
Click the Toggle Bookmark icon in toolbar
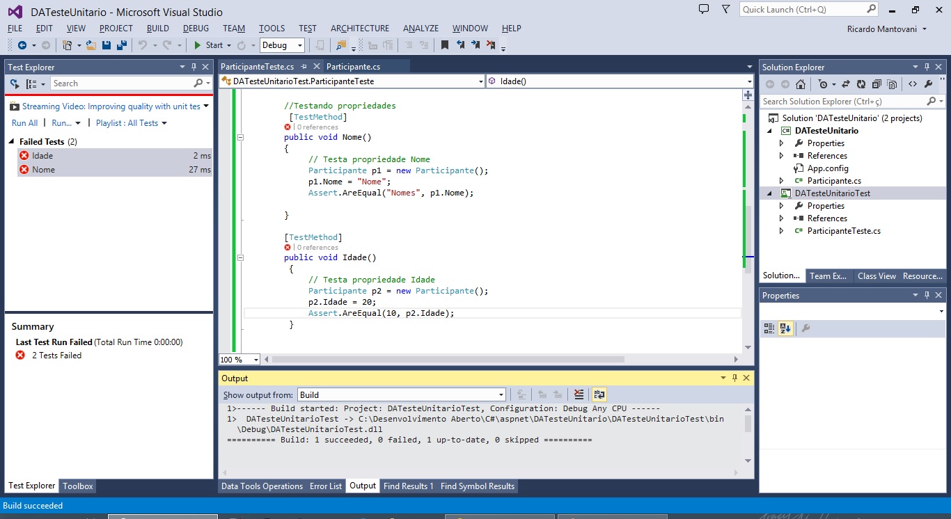(445, 45)
